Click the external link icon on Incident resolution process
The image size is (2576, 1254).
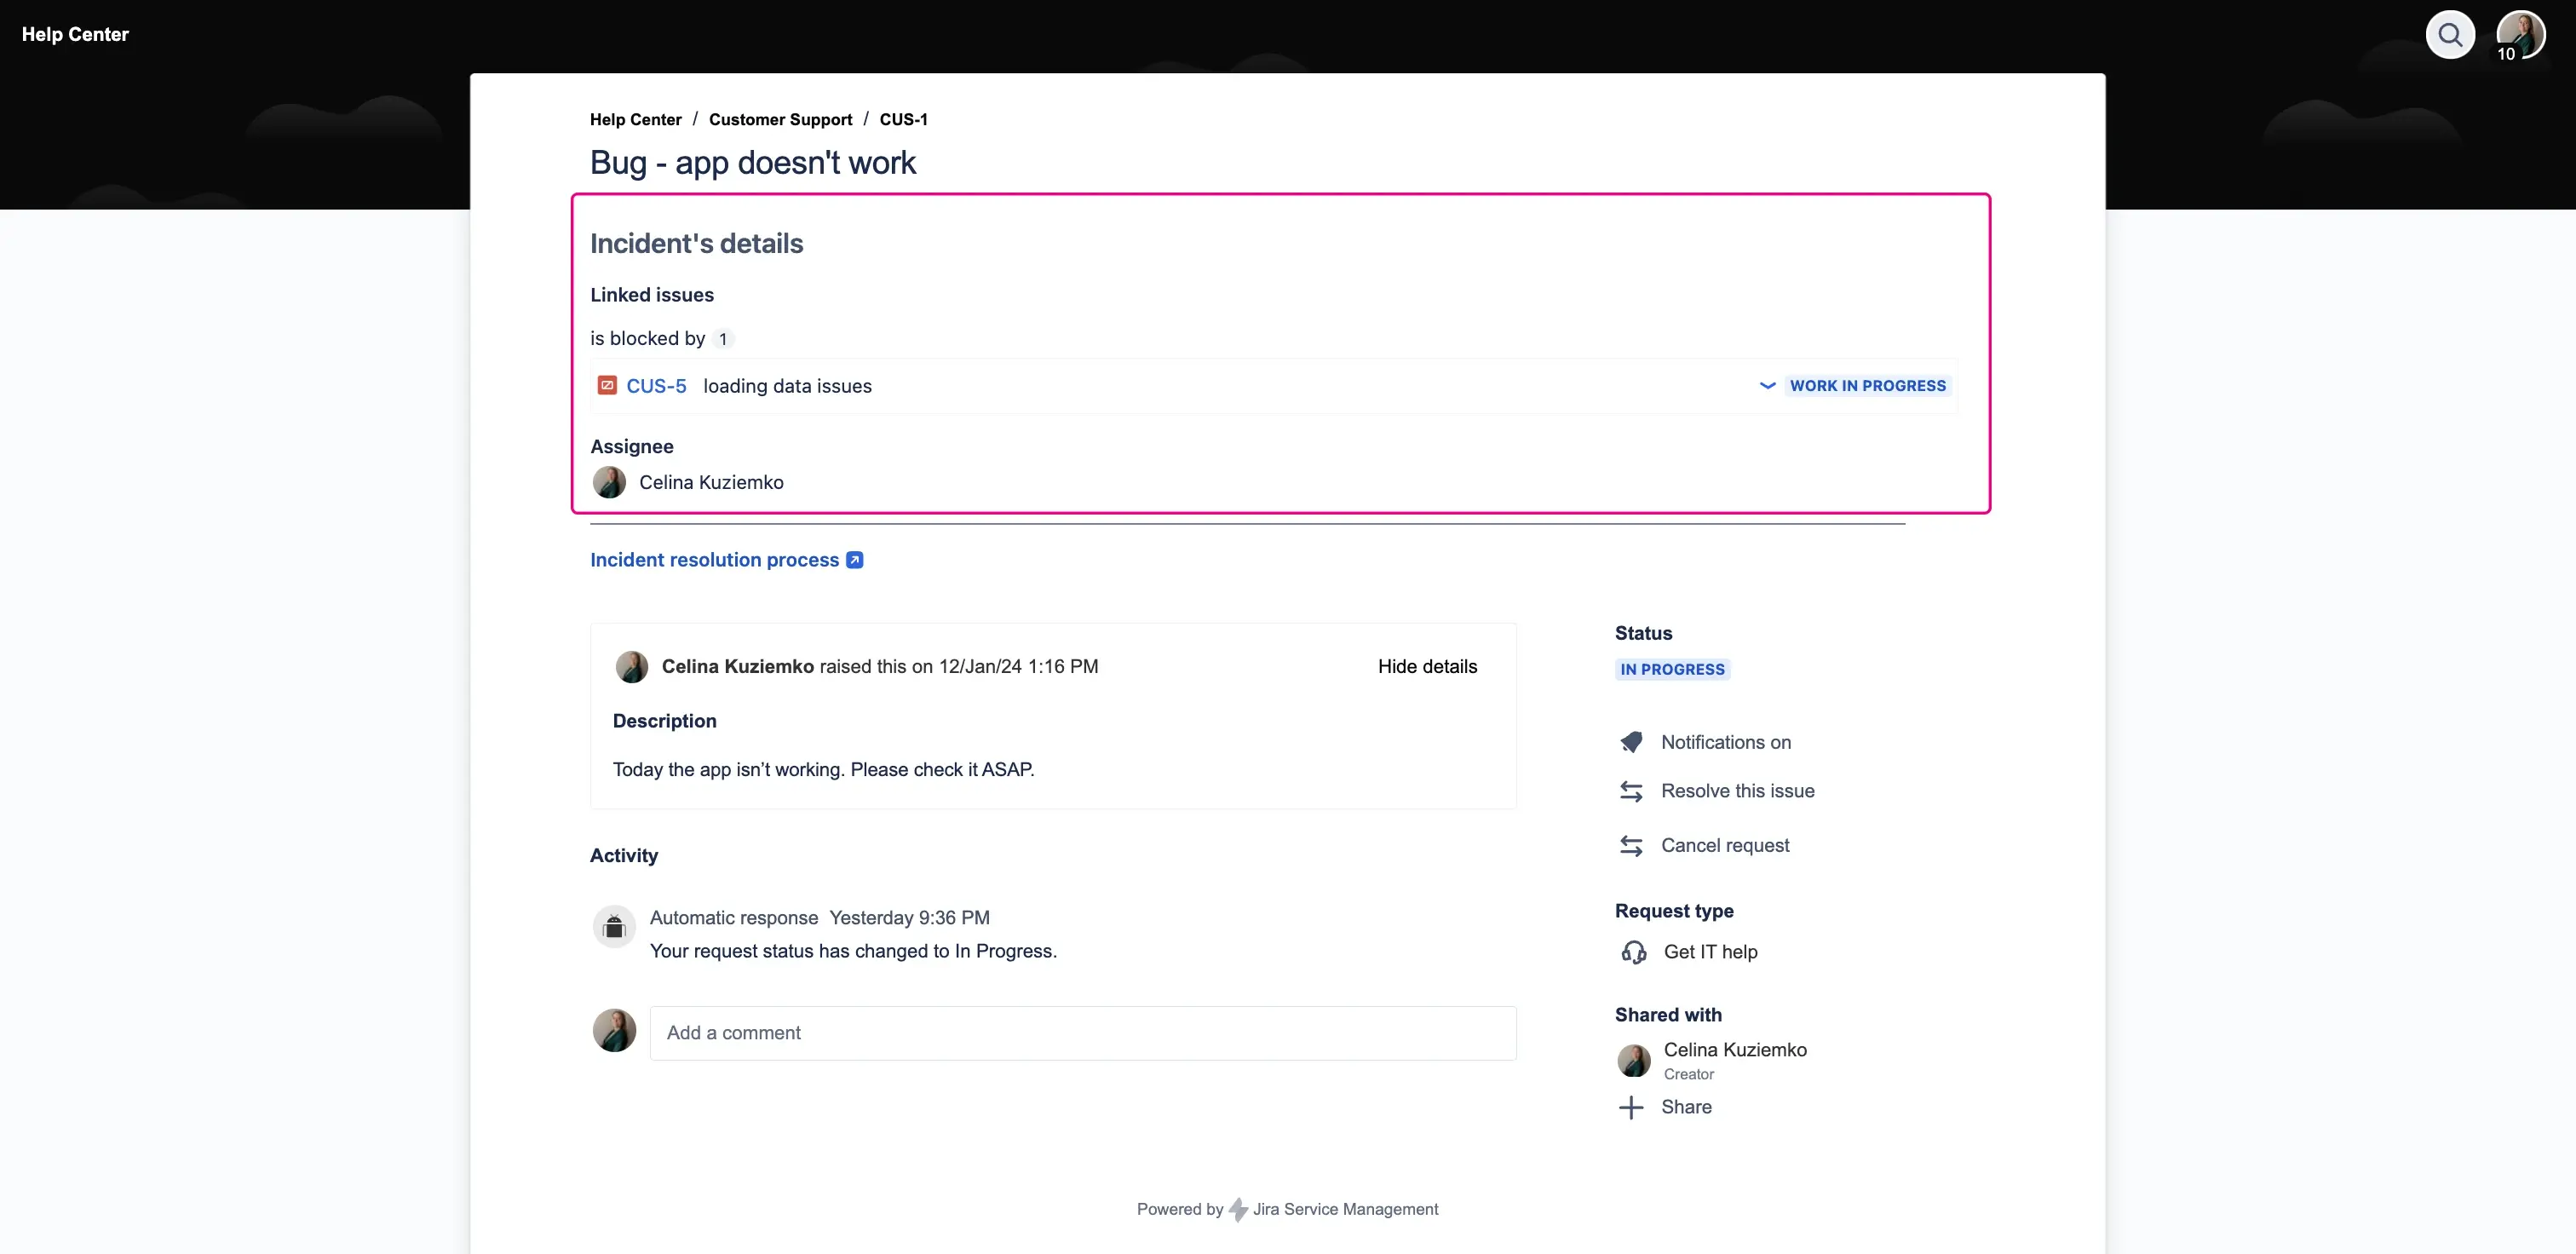click(855, 559)
